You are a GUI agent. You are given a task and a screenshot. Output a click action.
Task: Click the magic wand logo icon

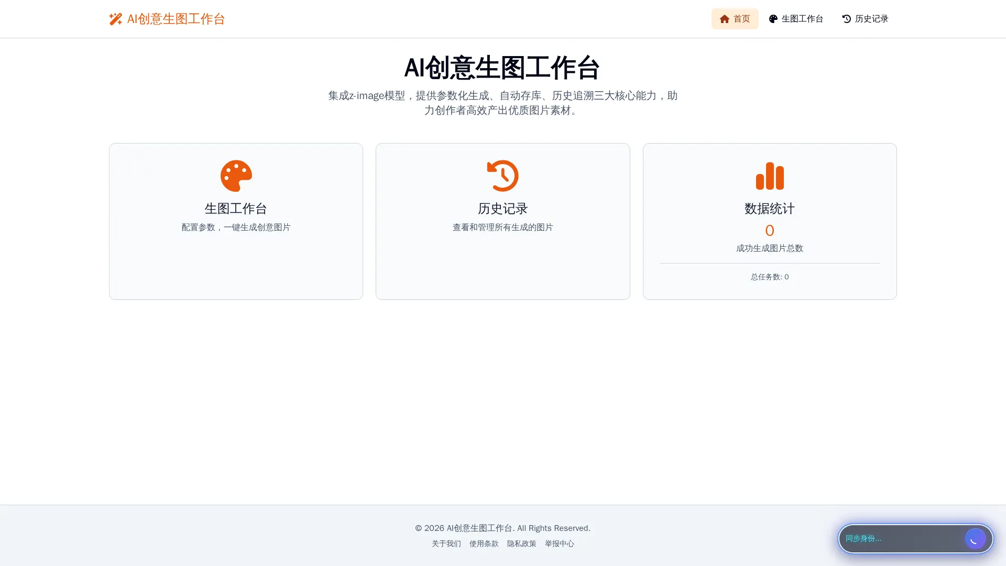point(116,19)
